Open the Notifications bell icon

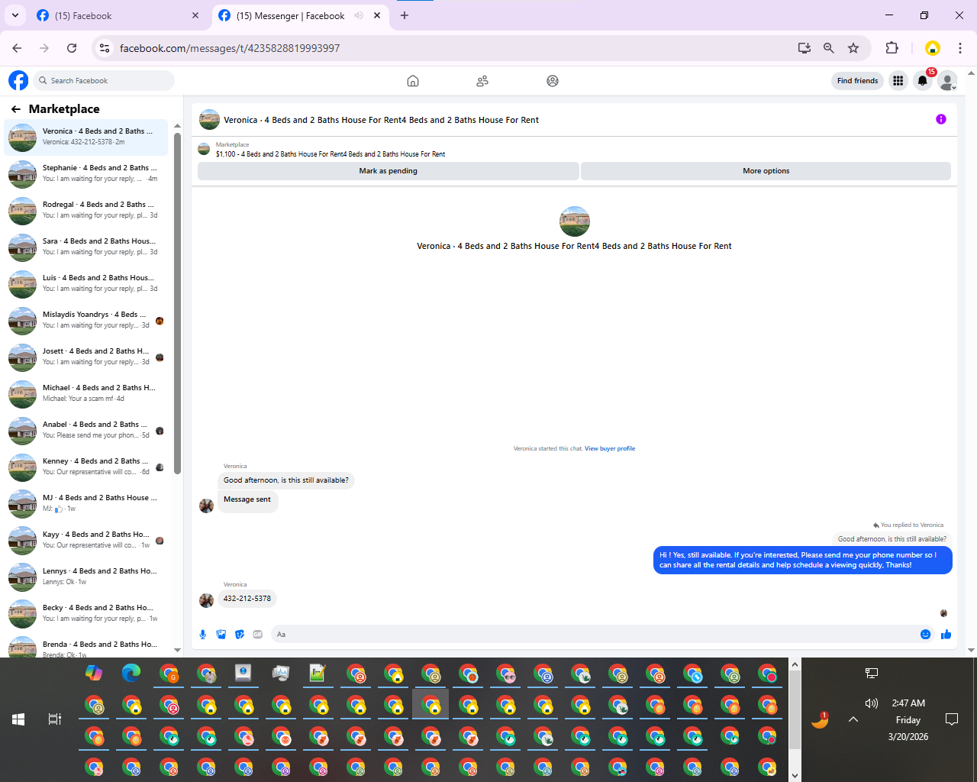click(x=923, y=81)
